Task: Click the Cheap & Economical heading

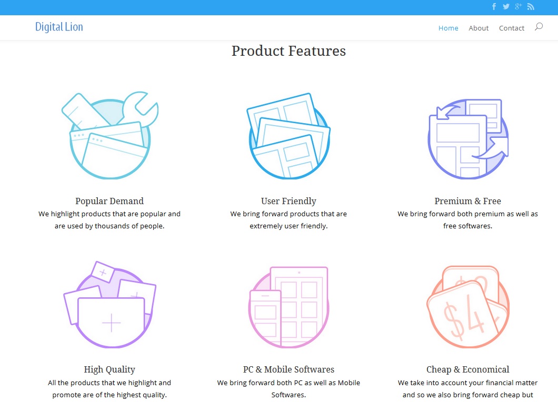Action: point(467,369)
